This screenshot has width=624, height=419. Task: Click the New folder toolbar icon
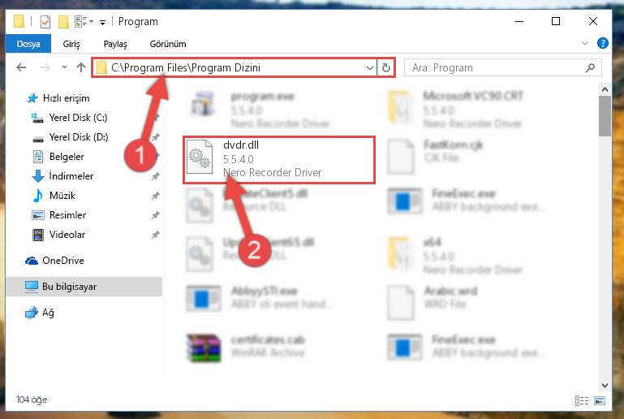63,21
